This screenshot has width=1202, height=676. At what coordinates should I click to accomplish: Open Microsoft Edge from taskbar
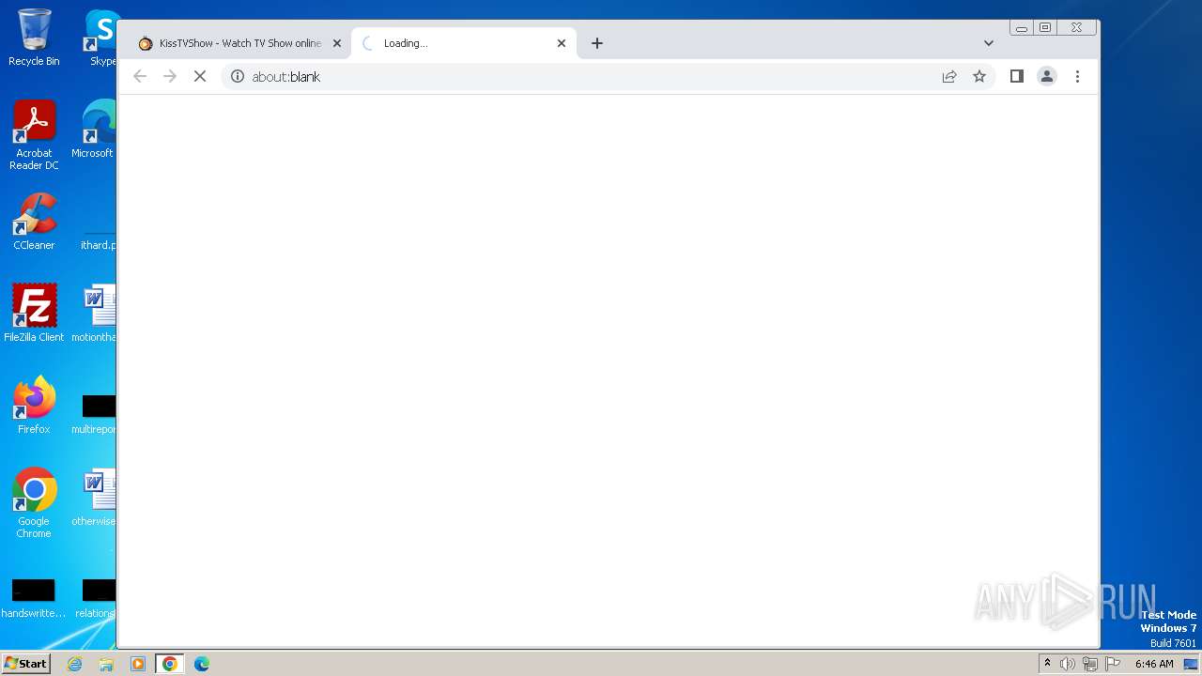pos(202,664)
